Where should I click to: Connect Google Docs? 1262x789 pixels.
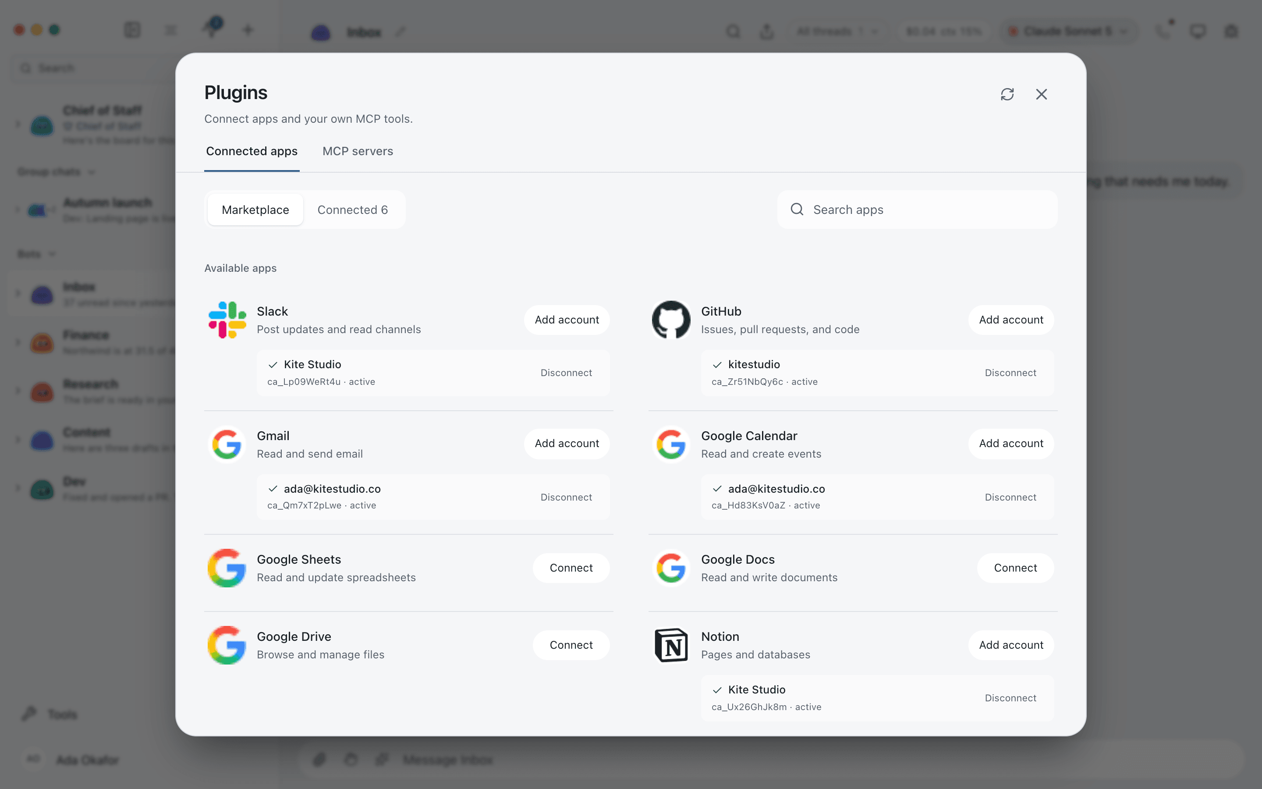pyautogui.click(x=1015, y=568)
